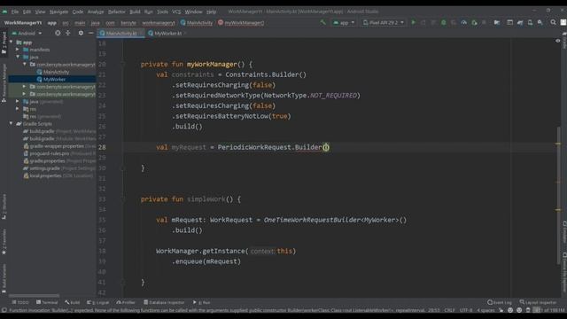Click the editor vertical scrollbar
567x319 pixels.
coord(558,195)
